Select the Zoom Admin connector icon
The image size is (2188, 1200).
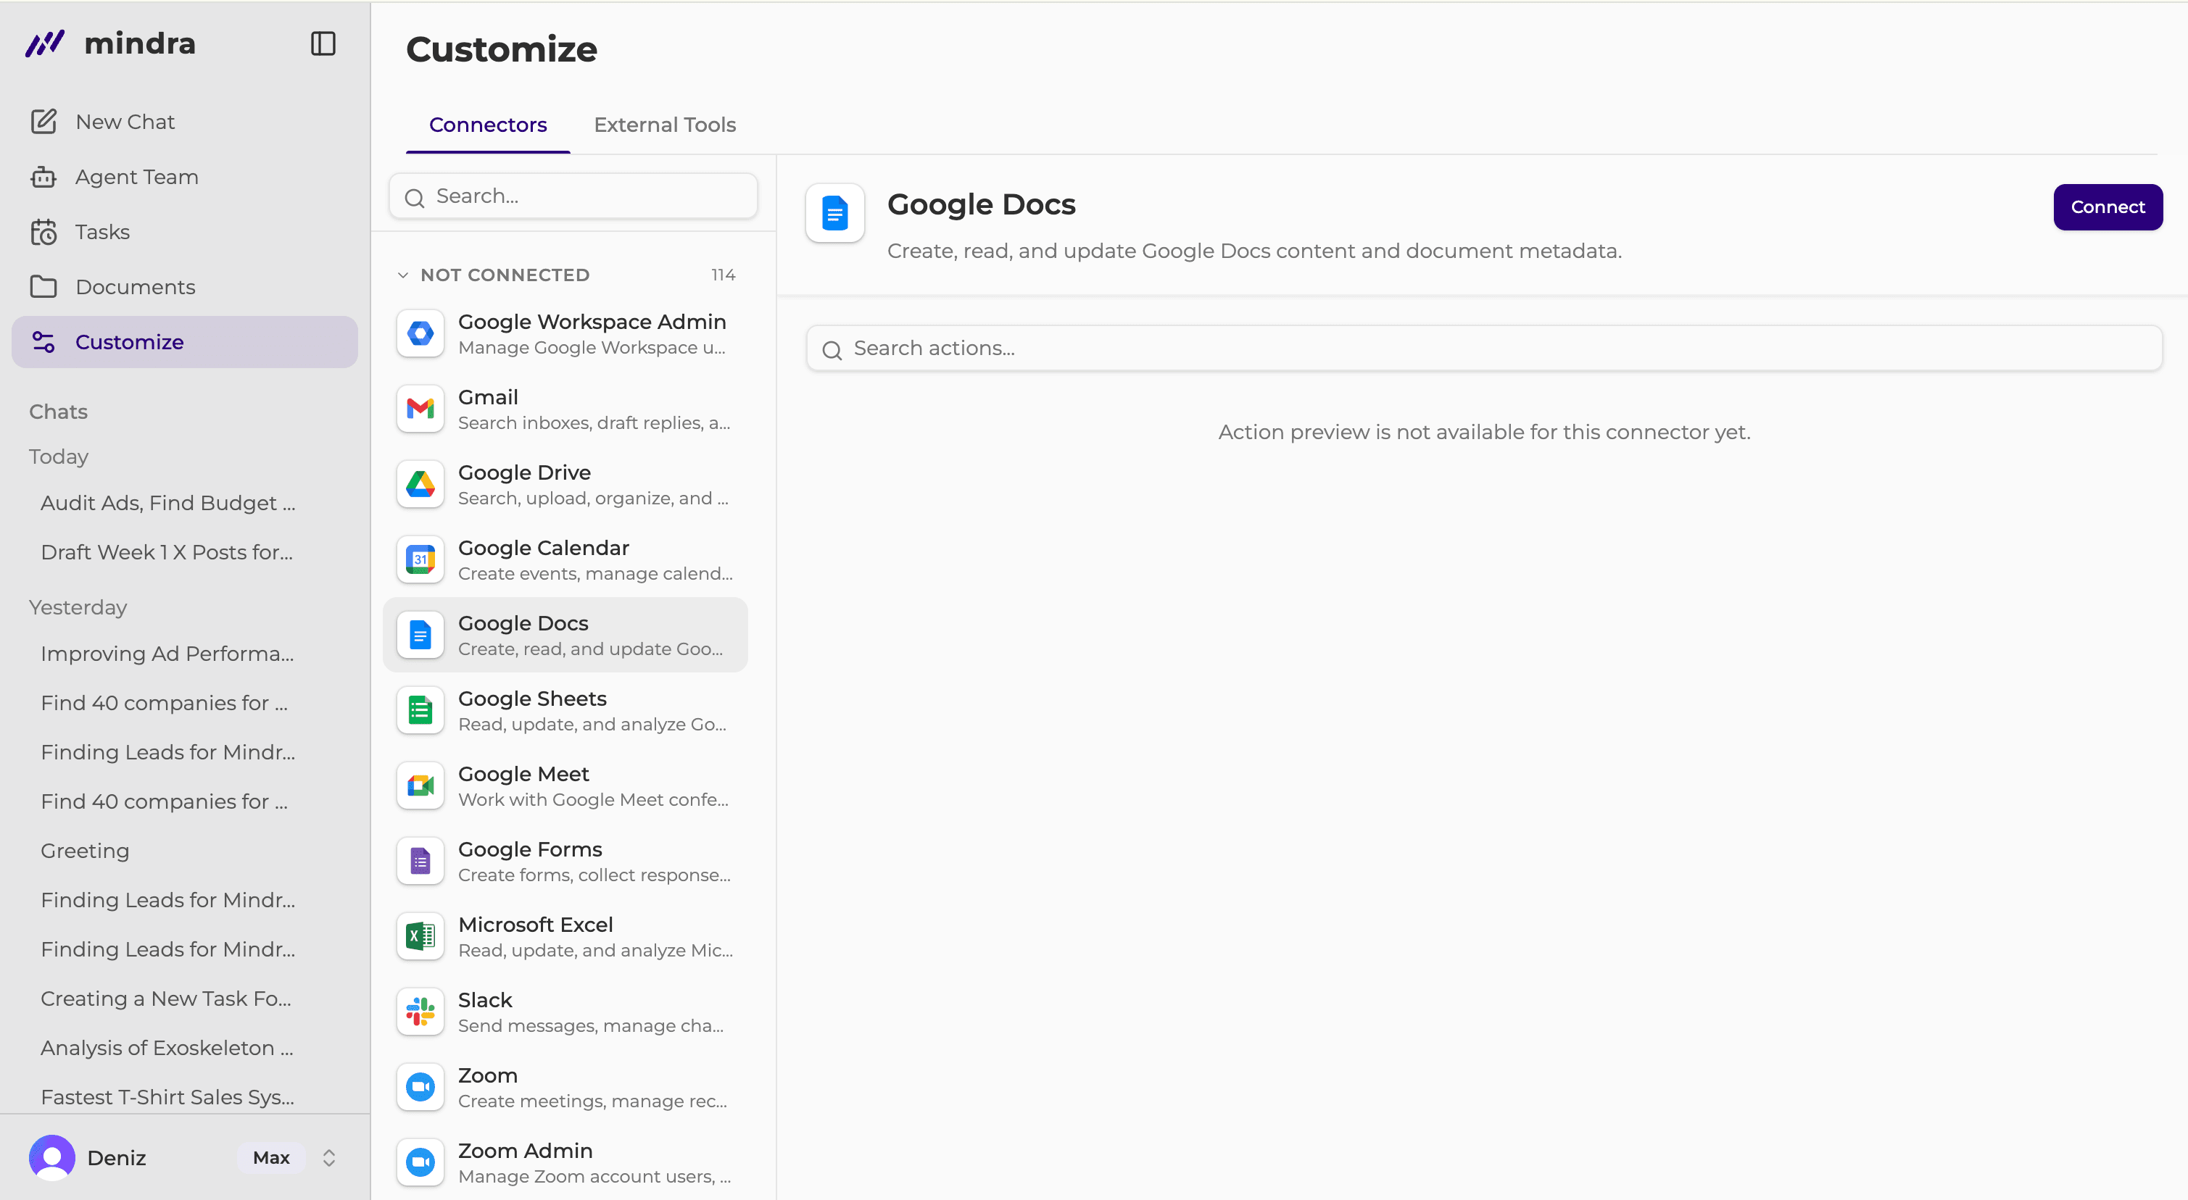[420, 1162]
